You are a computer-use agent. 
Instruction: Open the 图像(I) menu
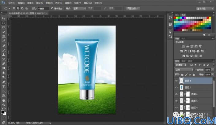coord(30,3)
